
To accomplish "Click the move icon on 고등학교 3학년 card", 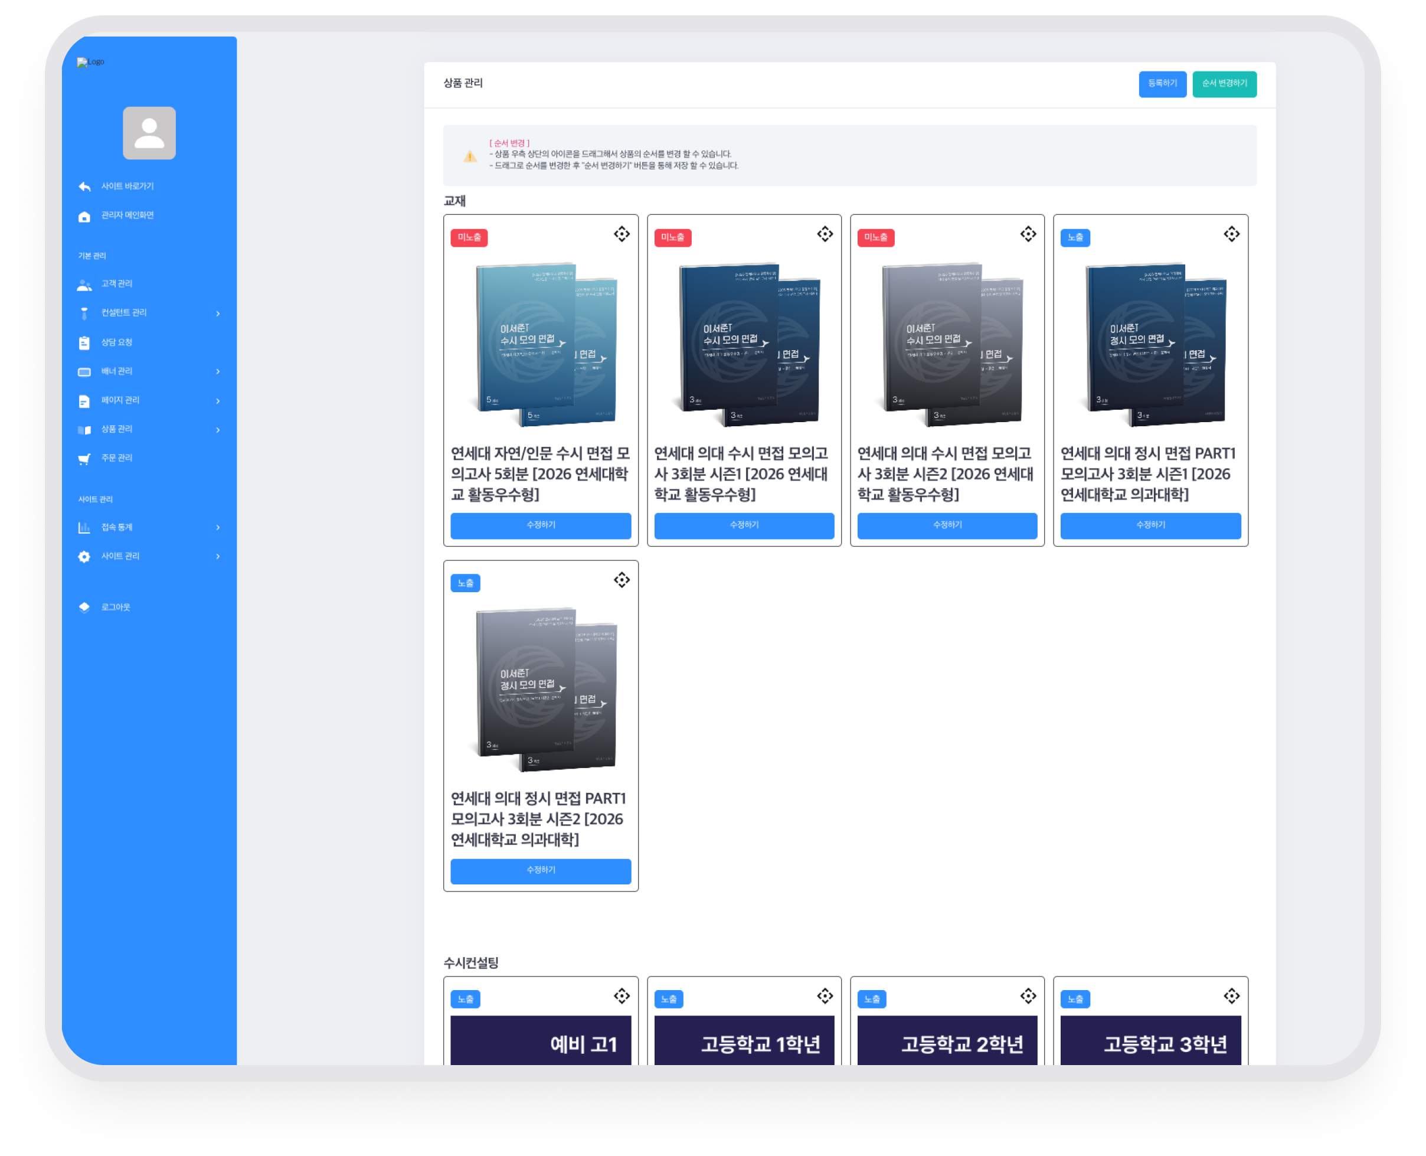I will 1232,996.
